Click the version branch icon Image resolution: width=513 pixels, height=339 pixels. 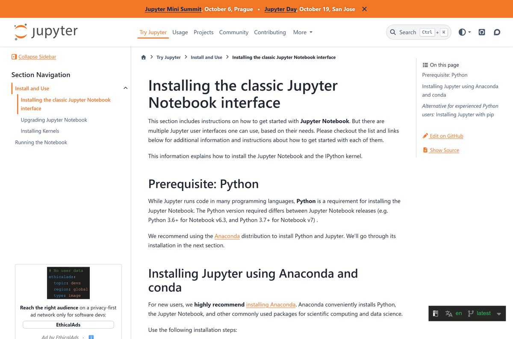(471, 313)
